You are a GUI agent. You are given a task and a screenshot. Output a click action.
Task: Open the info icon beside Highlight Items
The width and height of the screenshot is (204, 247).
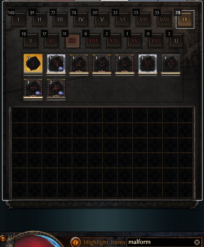pyautogui.click(x=75, y=242)
